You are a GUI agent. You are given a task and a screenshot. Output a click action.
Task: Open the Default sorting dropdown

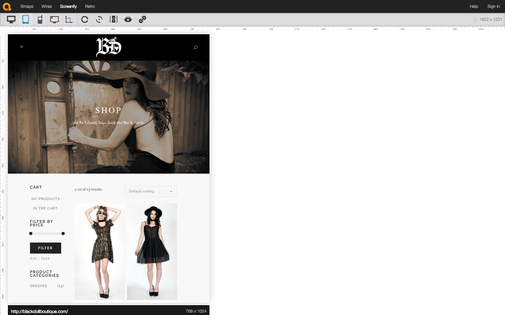(151, 191)
